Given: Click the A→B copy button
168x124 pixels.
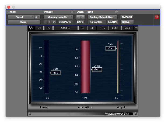Looking at the screenshot, I should pyautogui.click(x=102, y=28).
